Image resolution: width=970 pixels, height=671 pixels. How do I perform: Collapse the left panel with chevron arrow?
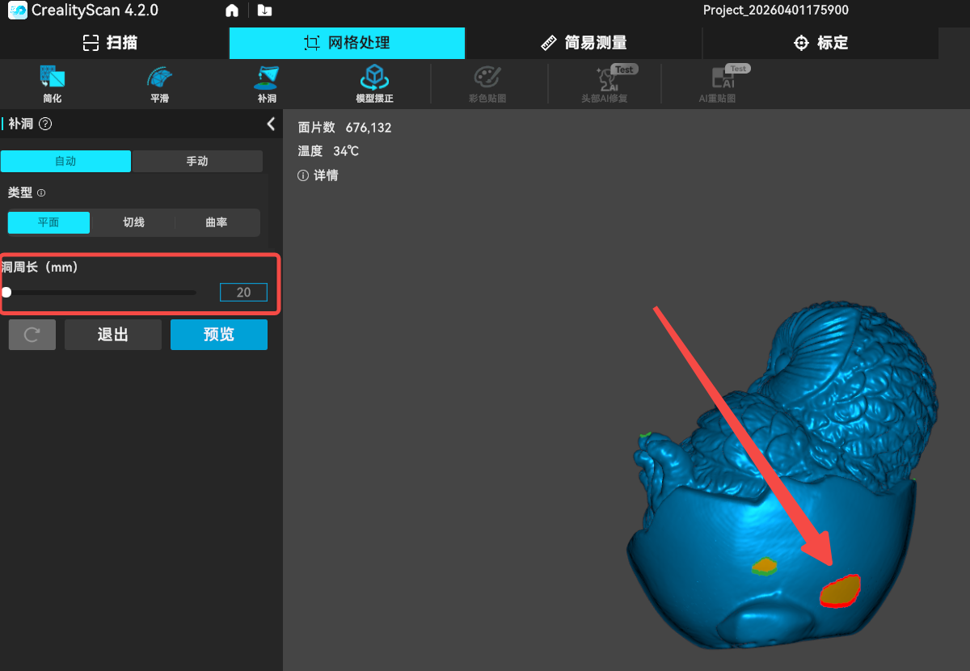pyautogui.click(x=271, y=124)
